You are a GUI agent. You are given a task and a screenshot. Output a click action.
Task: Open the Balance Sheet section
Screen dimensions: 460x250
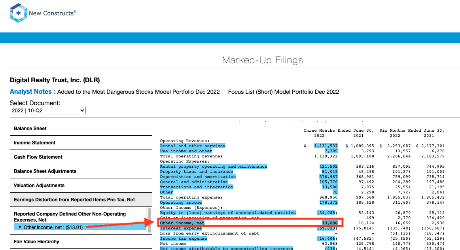pos(81,129)
